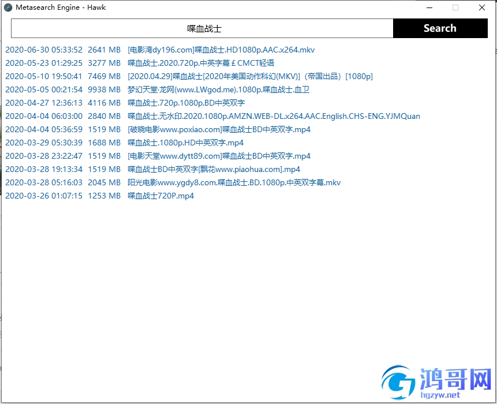This screenshot has width=497, height=404.
Task: Open result with 飘花www.piaohua.com
Action: point(214,170)
